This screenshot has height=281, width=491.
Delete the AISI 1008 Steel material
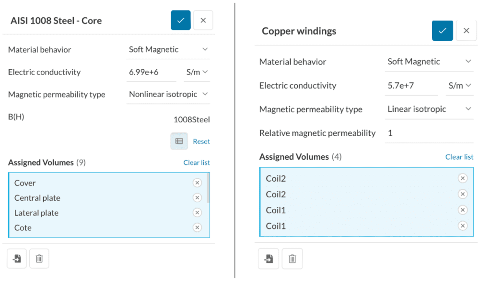click(39, 258)
